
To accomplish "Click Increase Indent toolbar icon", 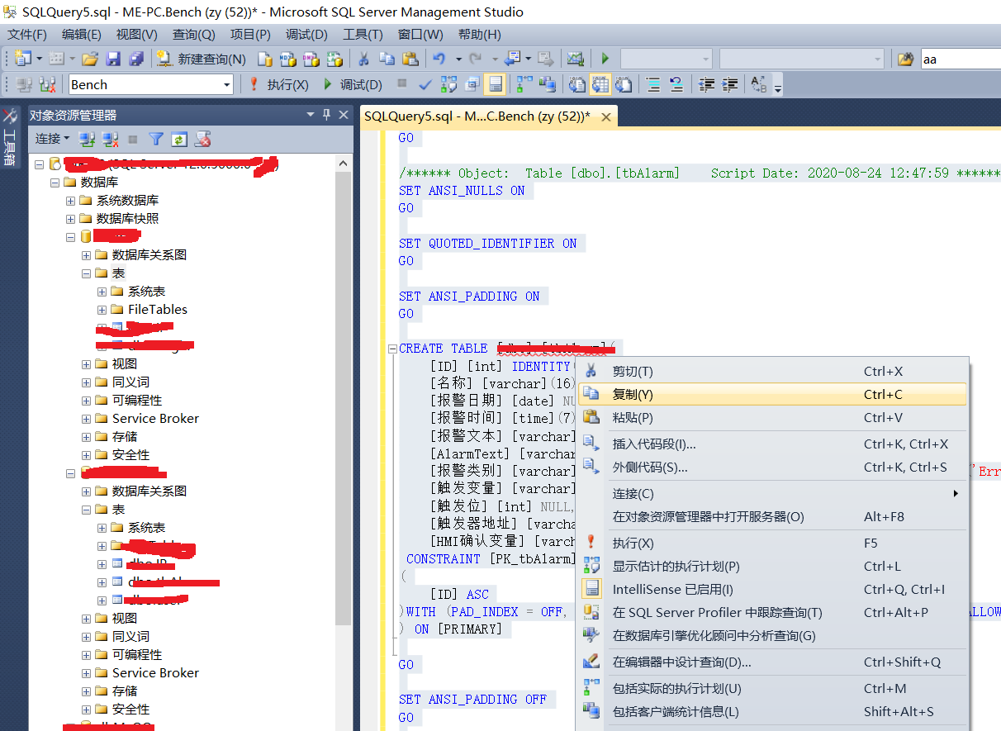I will 730,84.
